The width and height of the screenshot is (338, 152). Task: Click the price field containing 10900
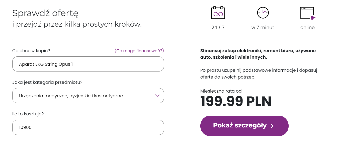[x=88, y=127]
